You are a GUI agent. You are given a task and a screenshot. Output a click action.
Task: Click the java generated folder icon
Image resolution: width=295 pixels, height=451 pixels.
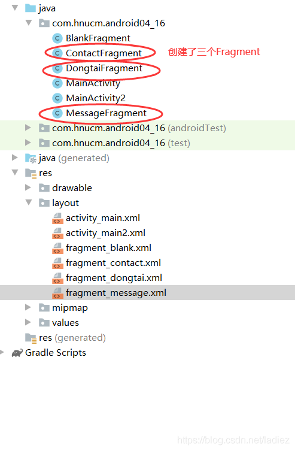(x=31, y=158)
